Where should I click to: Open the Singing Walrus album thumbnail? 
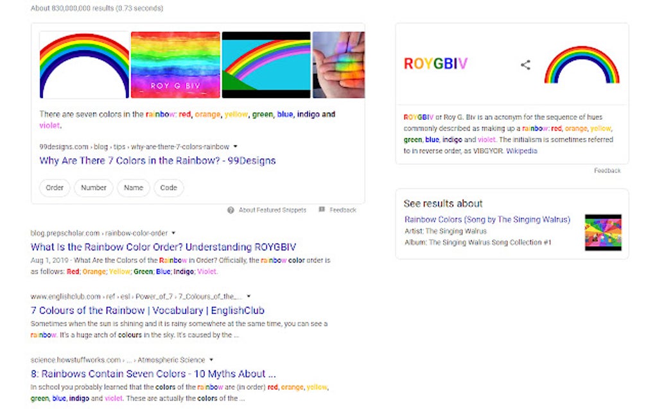pyautogui.click(x=604, y=232)
